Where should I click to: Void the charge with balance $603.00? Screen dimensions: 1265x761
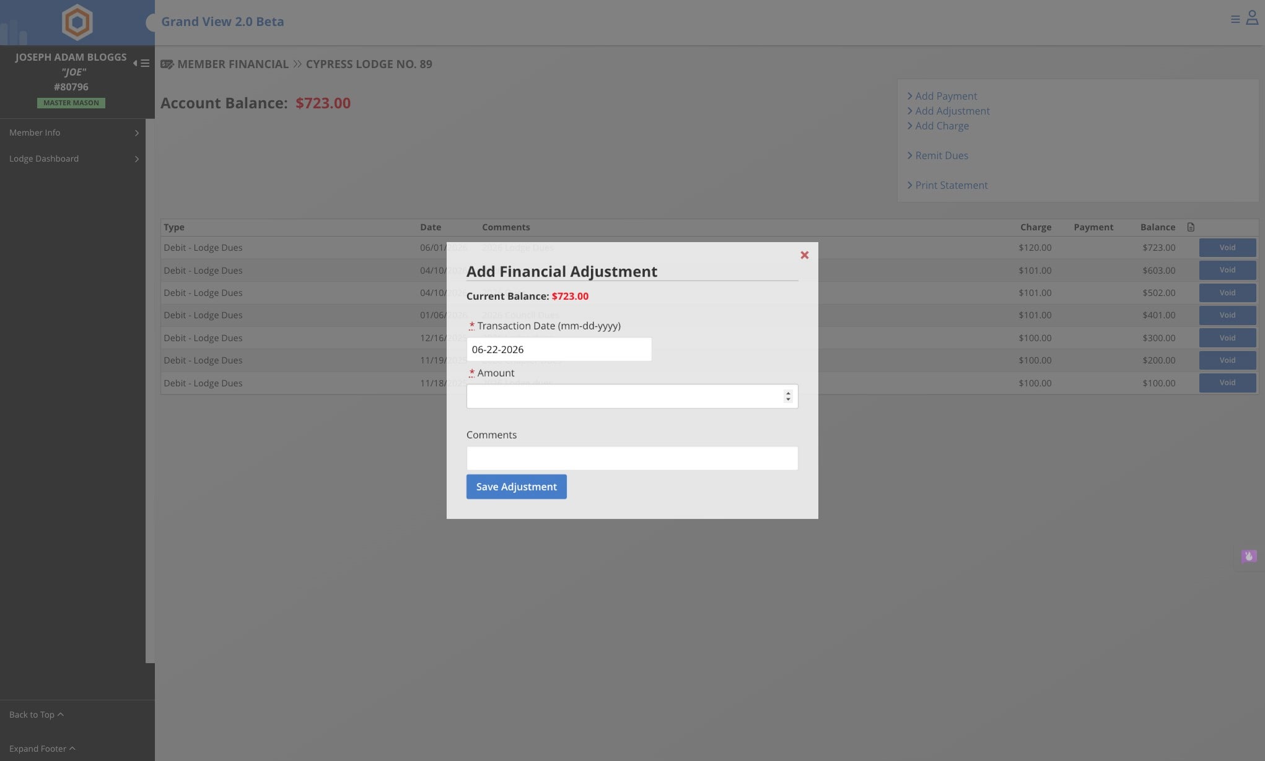(1227, 270)
